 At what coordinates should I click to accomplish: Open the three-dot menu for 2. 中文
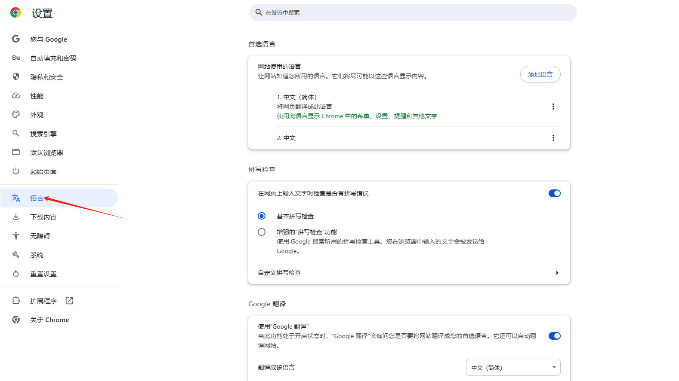point(553,138)
